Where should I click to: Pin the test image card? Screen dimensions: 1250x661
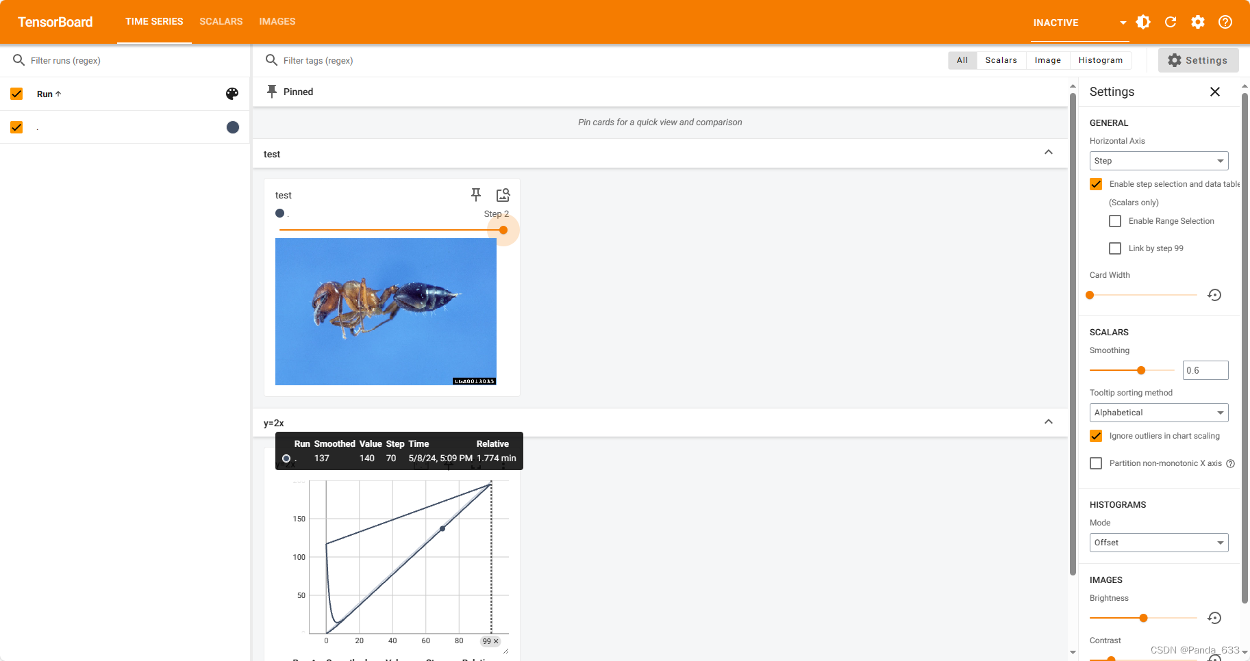[476, 195]
